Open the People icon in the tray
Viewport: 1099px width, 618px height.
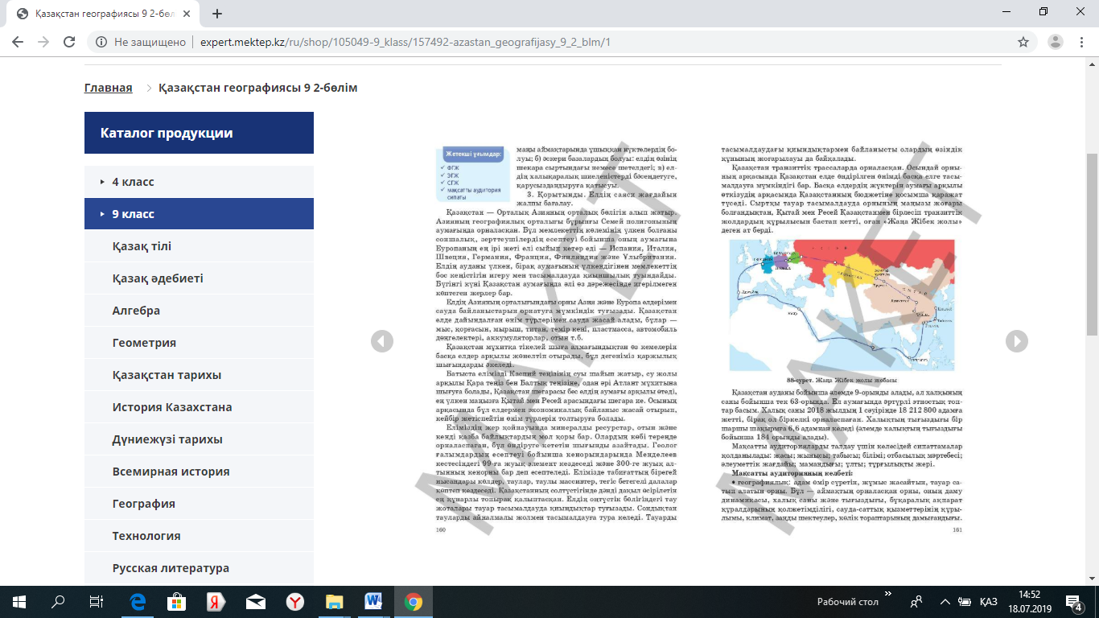pos(916,602)
